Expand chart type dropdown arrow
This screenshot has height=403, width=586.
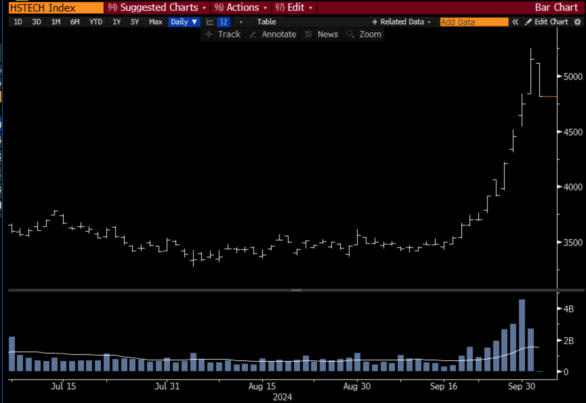point(241,22)
